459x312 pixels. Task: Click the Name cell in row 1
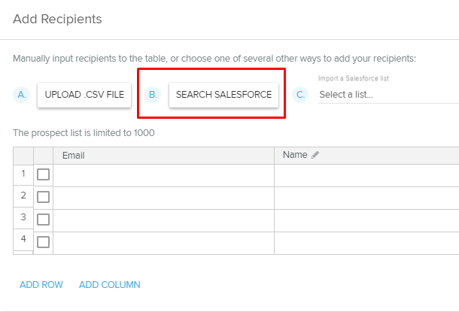click(x=366, y=175)
